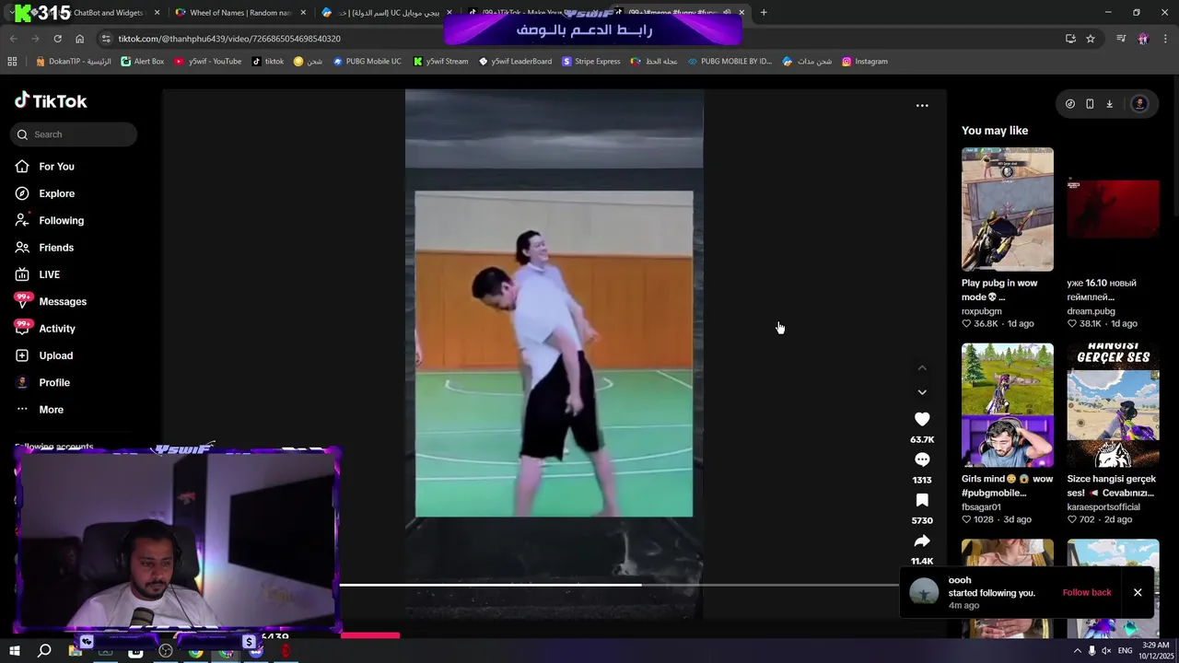Screen dimensions: 1179x663
Task: Open the Windows Start menu
Action: pos(15,651)
